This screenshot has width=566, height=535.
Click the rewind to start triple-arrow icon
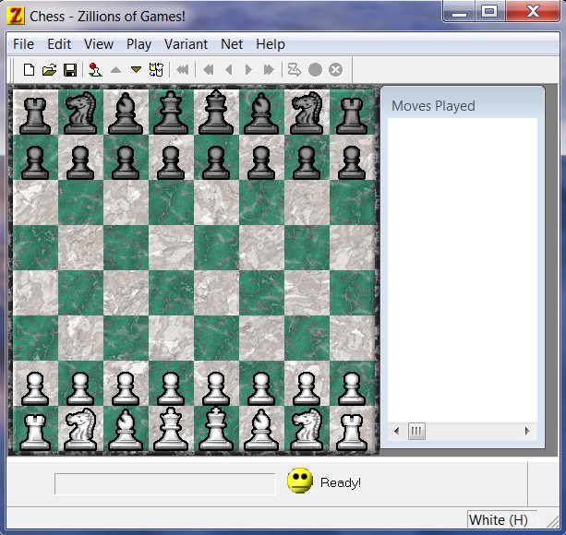coord(182,69)
